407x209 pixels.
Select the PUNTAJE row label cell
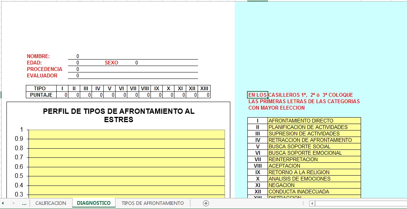tap(41, 95)
